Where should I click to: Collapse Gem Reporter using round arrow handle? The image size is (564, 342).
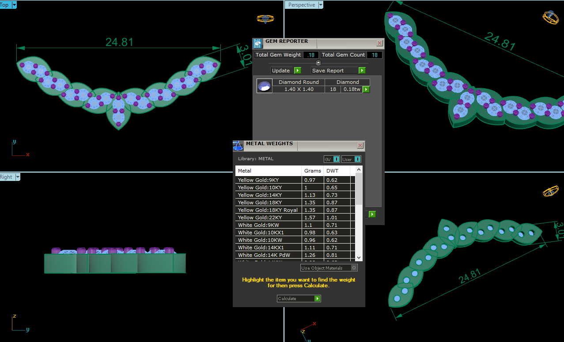(318, 63)
